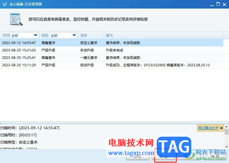Click 查杀结束 result in the 14:55:47 row
229x163 pixels.
(123, 43)
